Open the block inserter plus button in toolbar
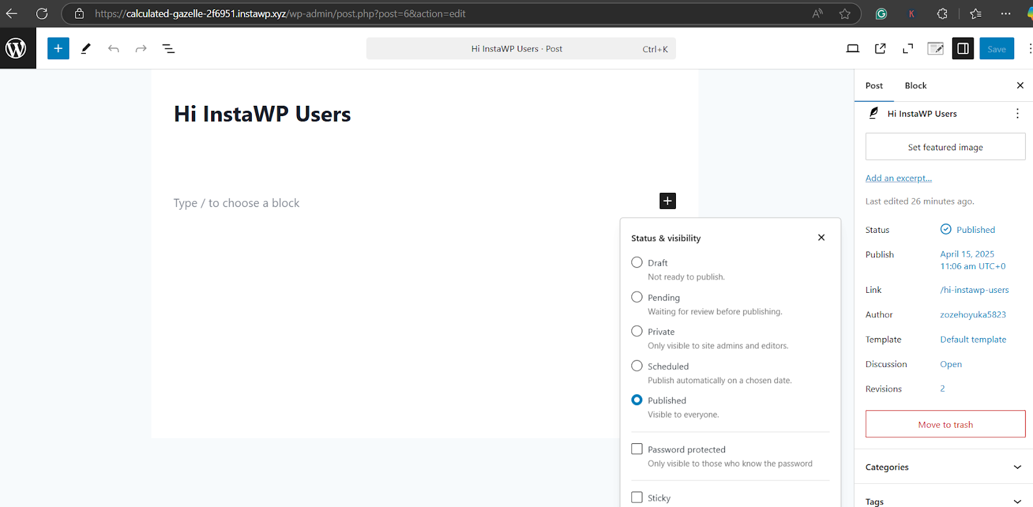 [x=58, y=48]
